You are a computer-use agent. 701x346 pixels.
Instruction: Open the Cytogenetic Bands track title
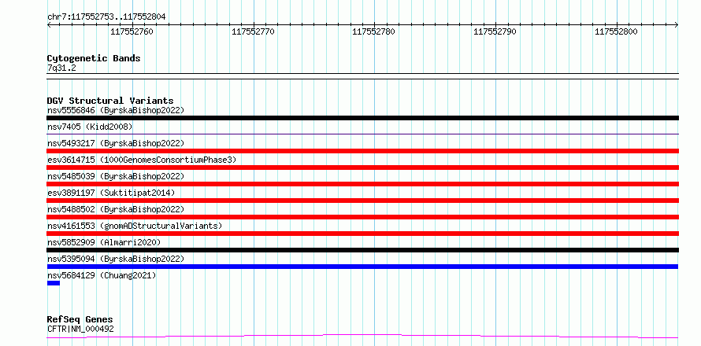[94, 58]
